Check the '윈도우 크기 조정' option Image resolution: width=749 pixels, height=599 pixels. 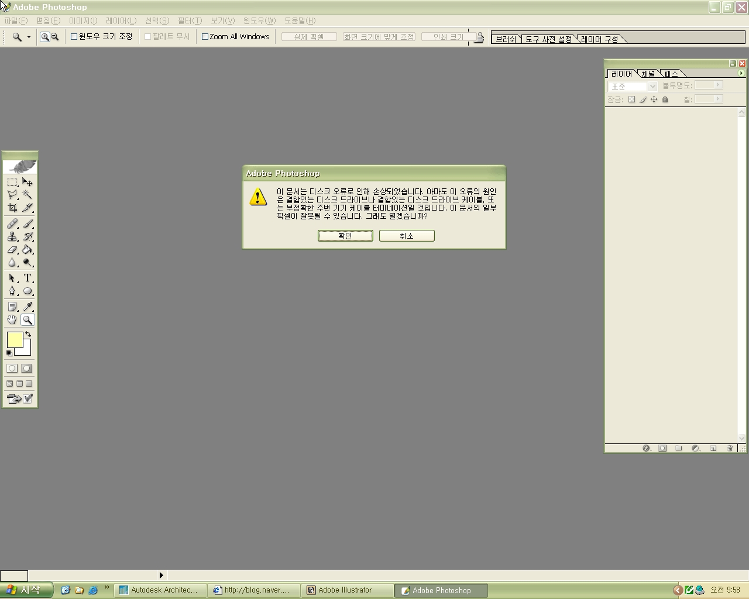(x=74, y=36)
